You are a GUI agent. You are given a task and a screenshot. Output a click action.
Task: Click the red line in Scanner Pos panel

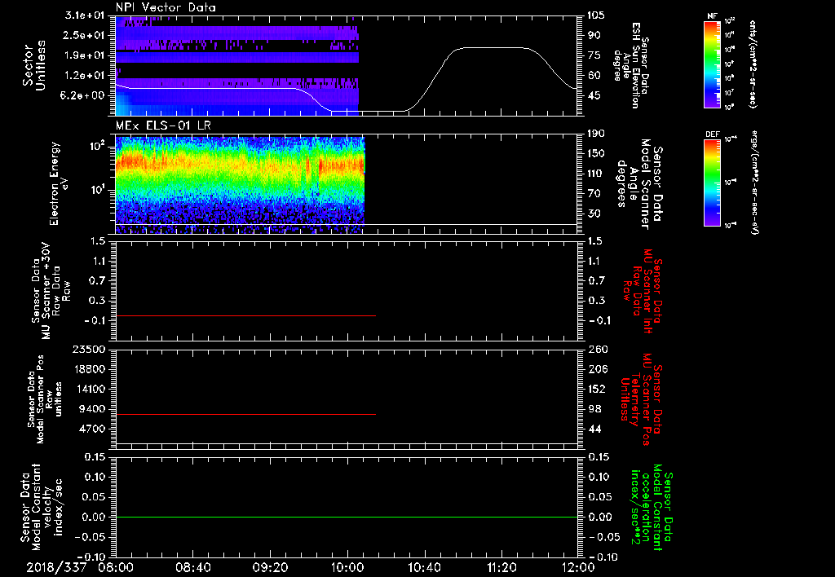pos(245,414)
